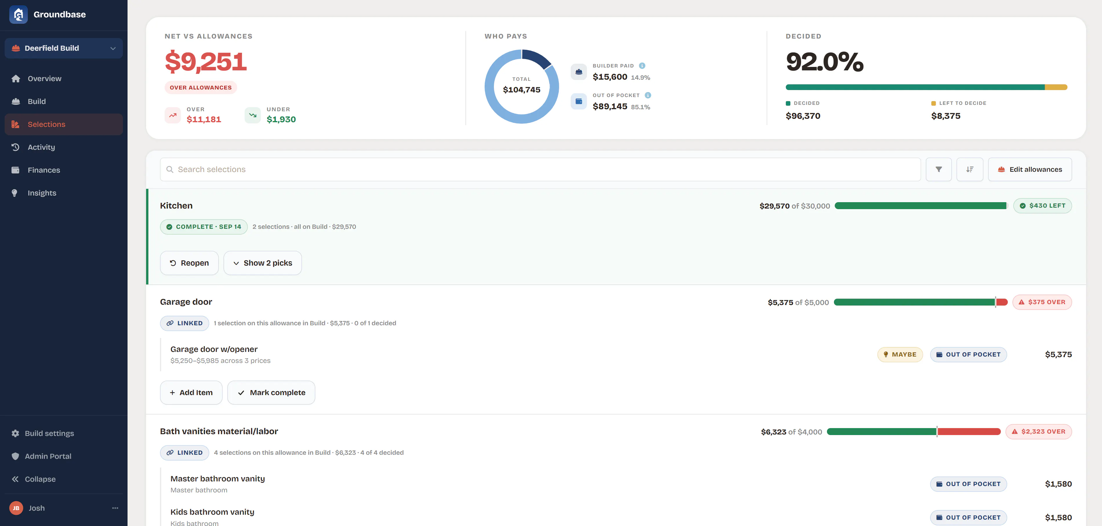Click the Build settings gear icon
Viewport: 1102px width, 526px height.
pyautogui.click(x=15, y=433)
